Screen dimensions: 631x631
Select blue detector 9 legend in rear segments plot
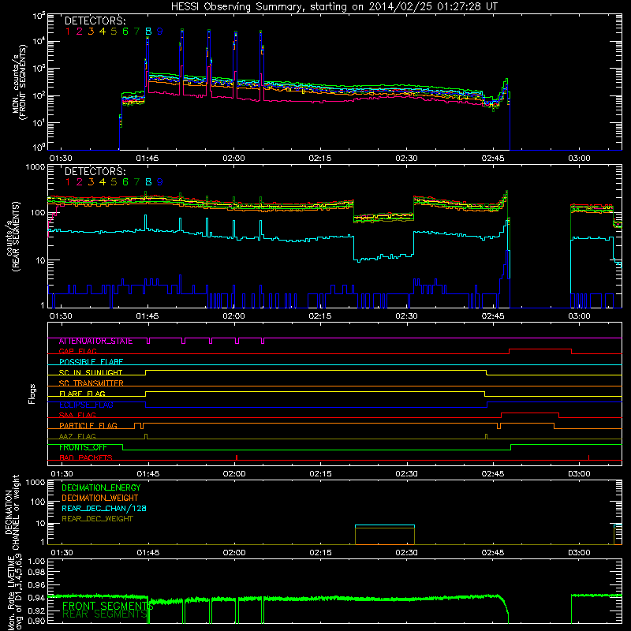(160, 182)
